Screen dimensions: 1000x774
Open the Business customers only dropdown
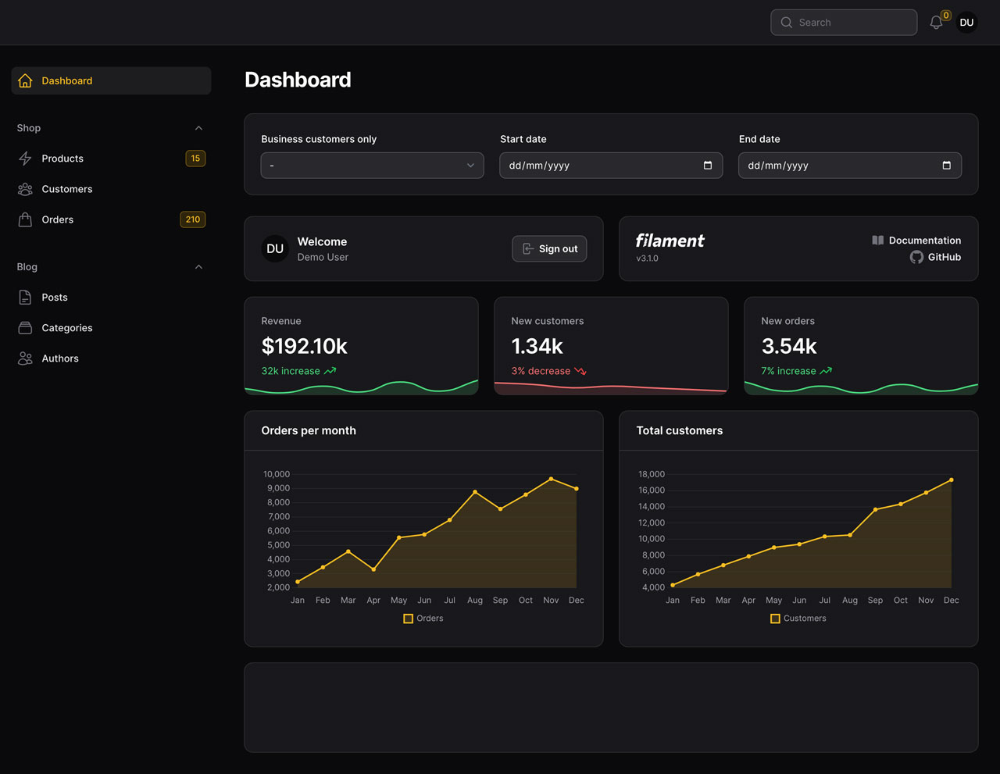pos(372,166)
